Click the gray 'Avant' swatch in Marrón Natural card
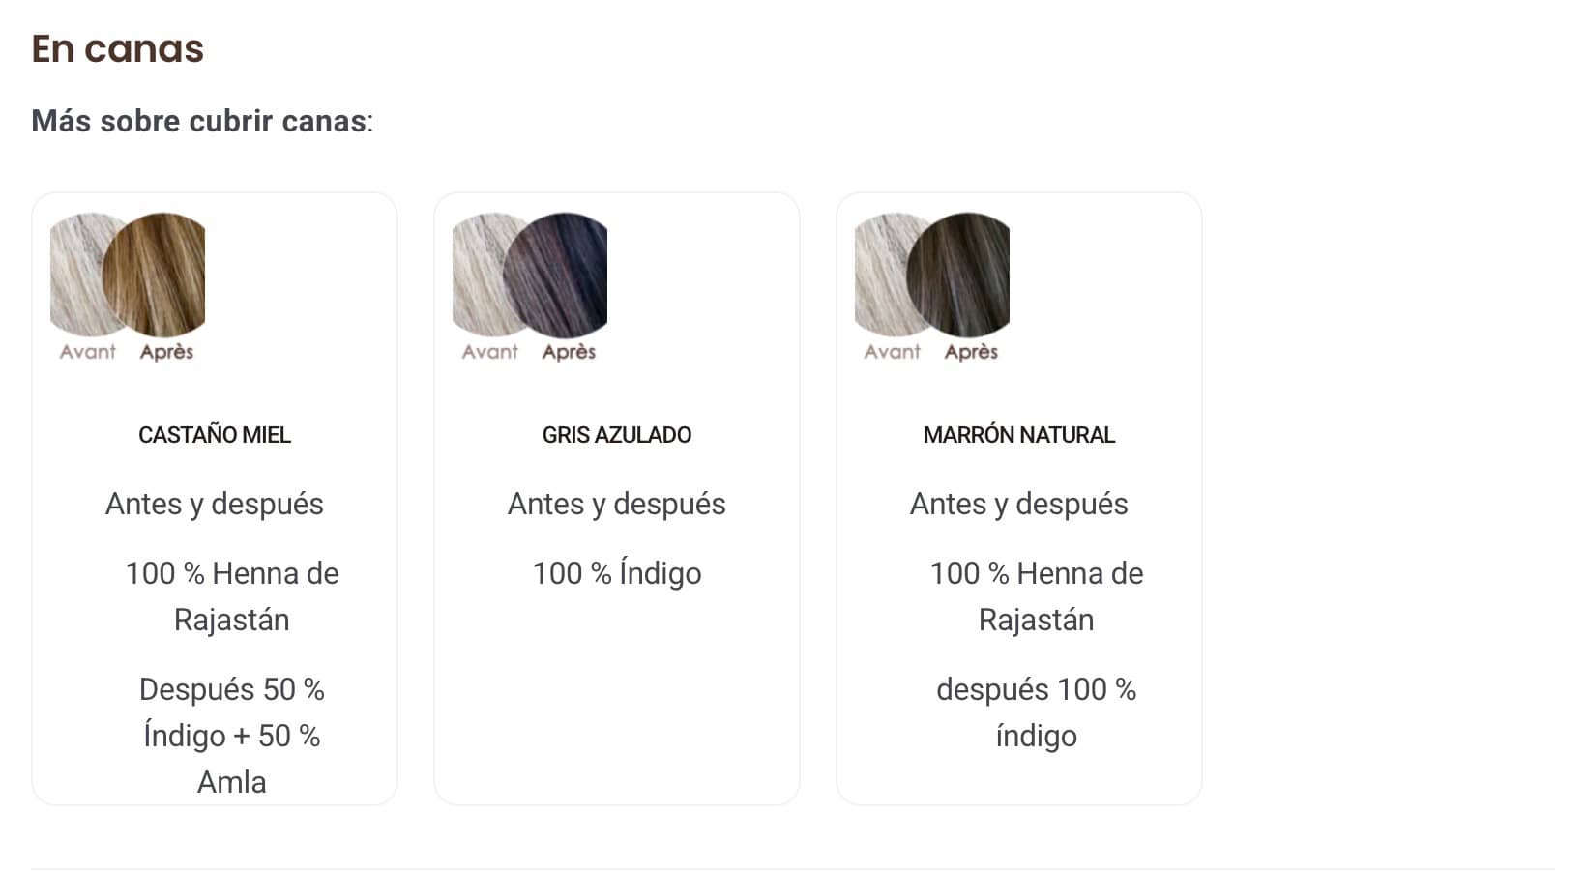This screenshot has height=871, width=1586. [879, 274]
